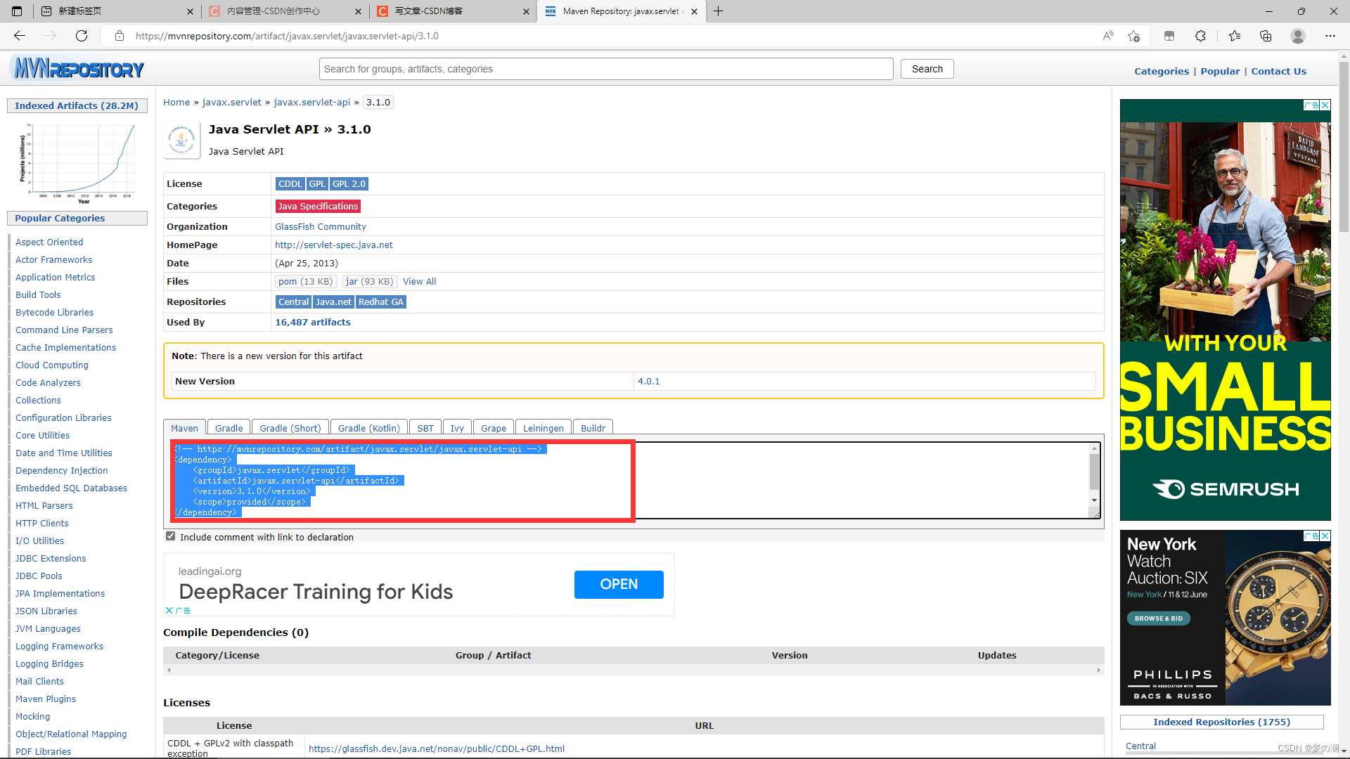Open the user profile avatar
Image resolution: width=1350 pixels, height=759 pixels.
[x=1298, y=36]
